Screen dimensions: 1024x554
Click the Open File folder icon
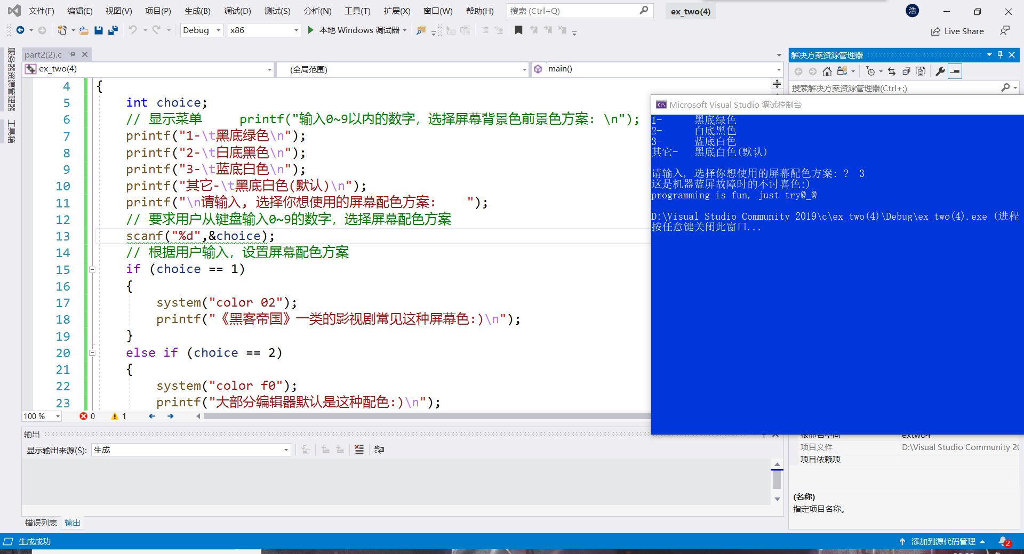[84, 30]
